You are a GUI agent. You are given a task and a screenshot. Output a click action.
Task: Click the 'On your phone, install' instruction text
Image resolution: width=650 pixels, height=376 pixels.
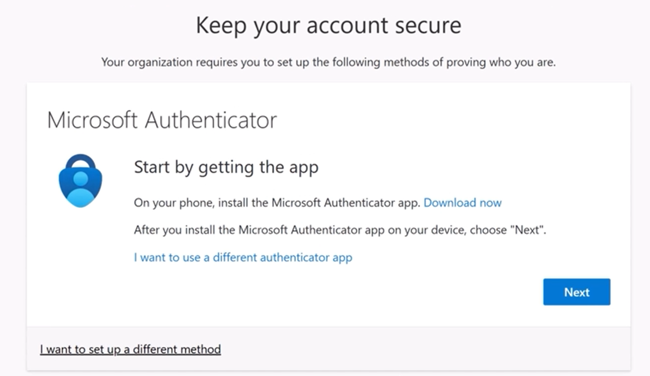click(x=277, y=203)
